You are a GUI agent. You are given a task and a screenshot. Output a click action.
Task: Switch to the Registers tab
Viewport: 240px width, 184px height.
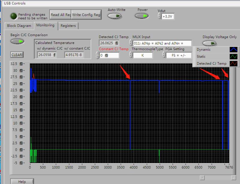pos(68,26)
